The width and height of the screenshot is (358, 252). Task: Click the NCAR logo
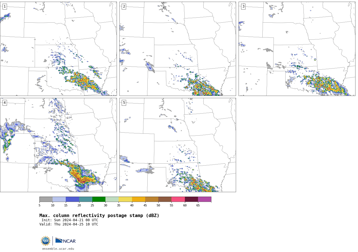pos(65,241)
